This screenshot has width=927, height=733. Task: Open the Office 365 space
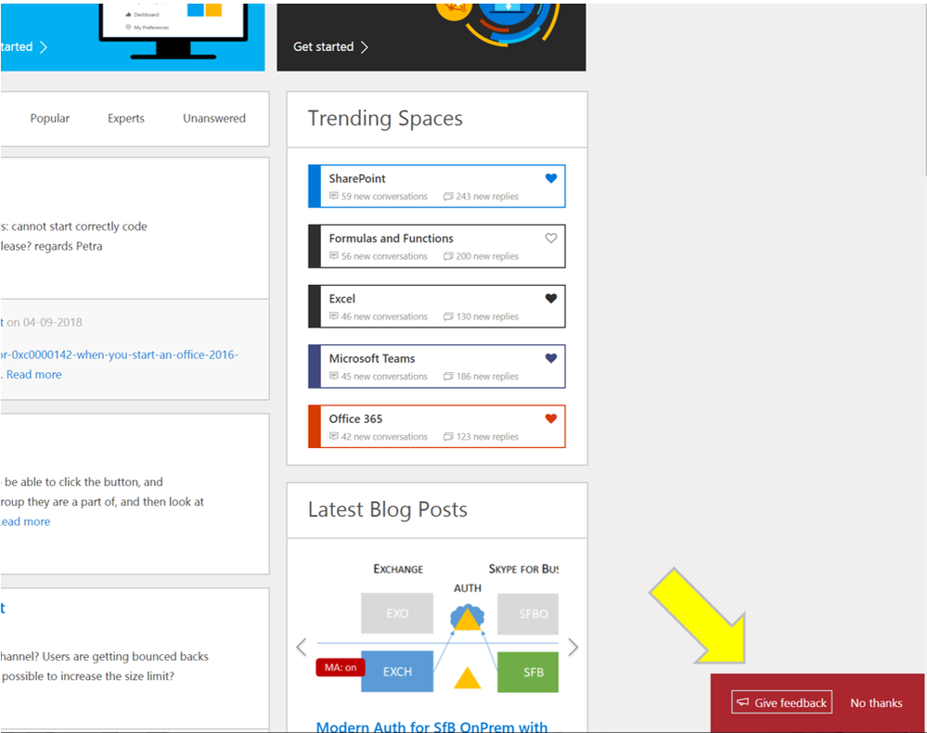[x=436, y=426]
